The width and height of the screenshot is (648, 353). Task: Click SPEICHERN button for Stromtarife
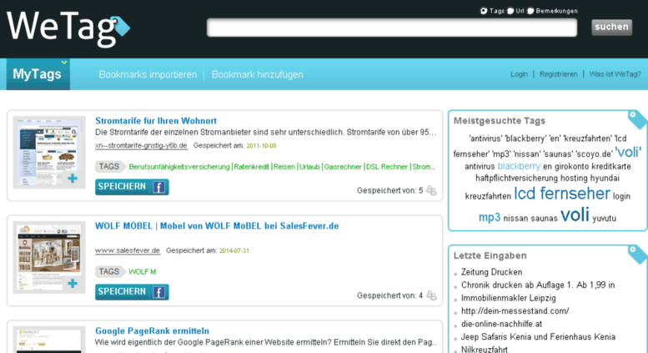click(x=132, y=187)
